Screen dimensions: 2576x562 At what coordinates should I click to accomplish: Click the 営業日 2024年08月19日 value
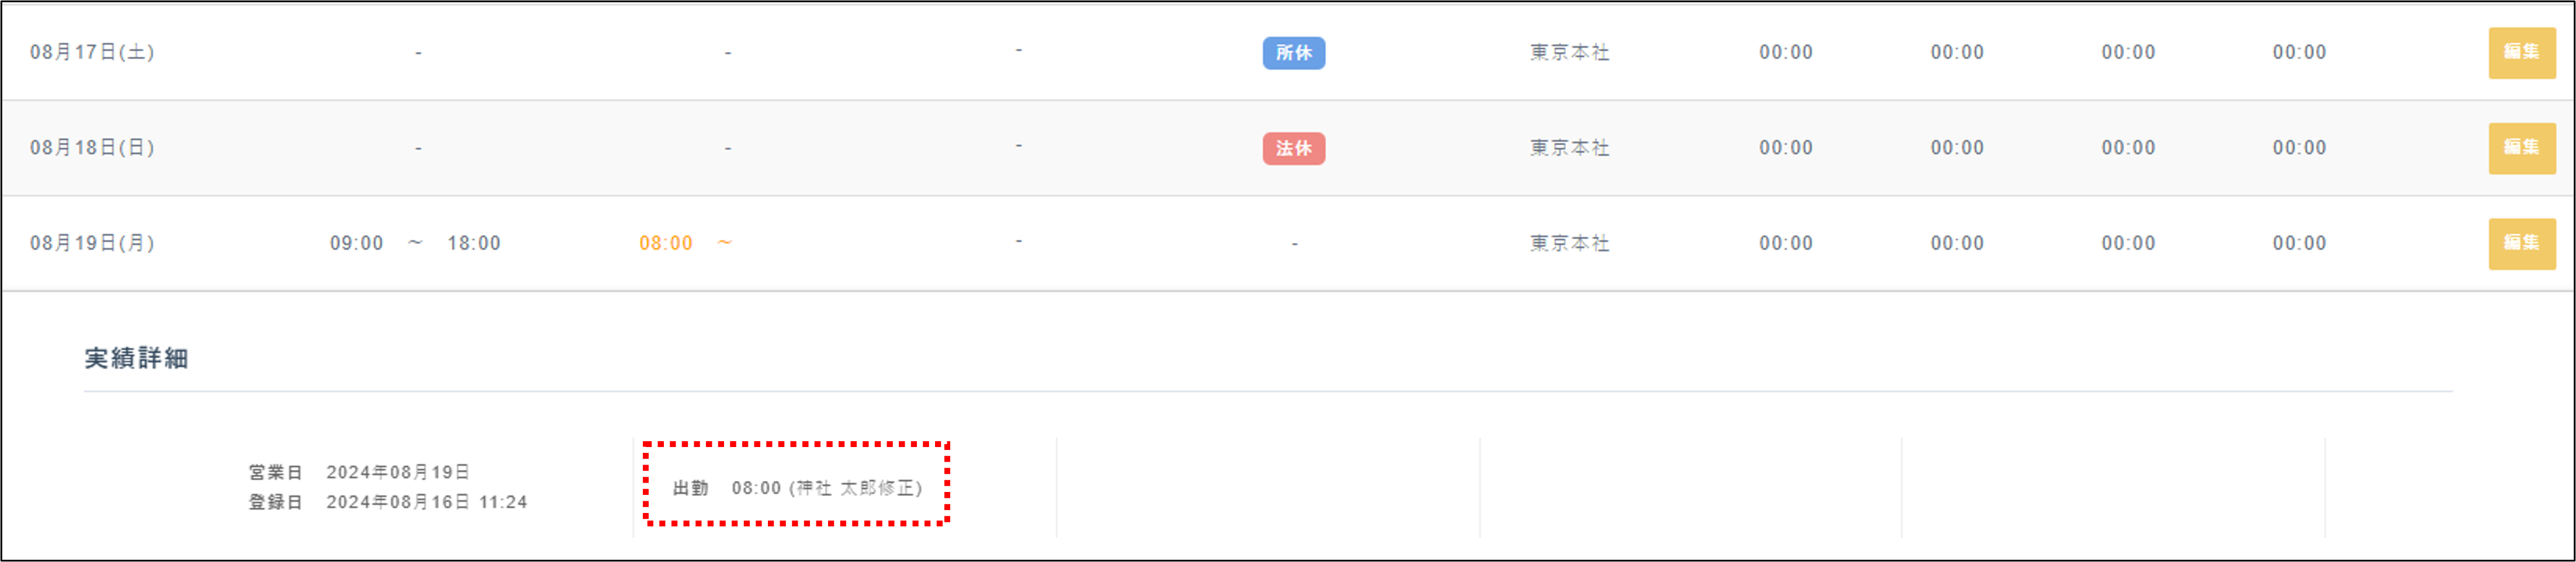[x=397, y=472]
